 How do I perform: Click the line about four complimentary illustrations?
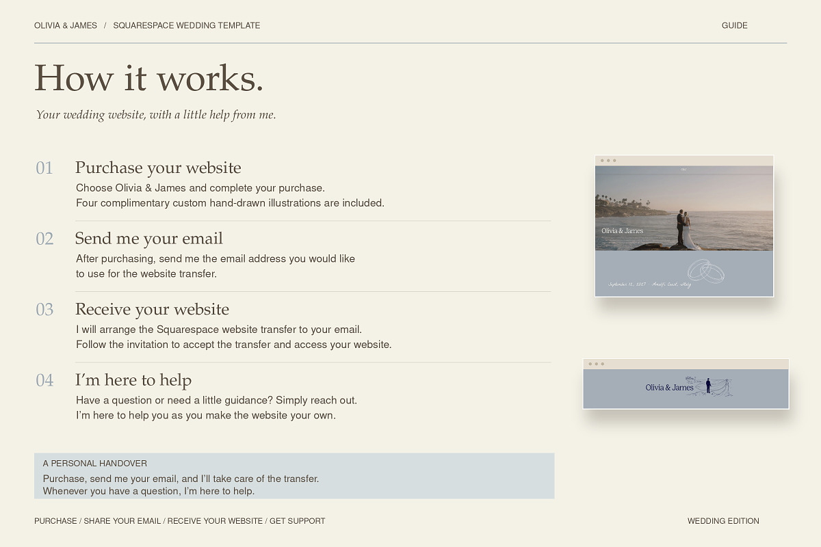[x=230, y=203]
